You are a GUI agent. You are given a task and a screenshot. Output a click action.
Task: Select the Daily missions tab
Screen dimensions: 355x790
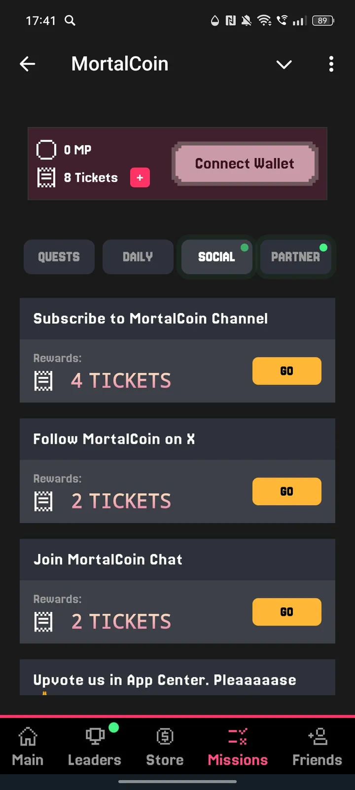138,257
